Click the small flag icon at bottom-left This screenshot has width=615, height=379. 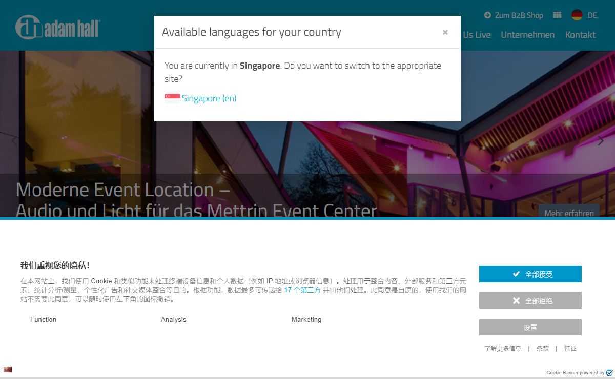(x=7, y=369)
